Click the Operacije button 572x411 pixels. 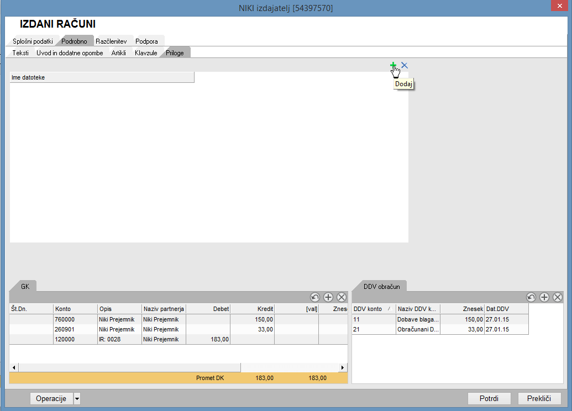coord(51,398)
